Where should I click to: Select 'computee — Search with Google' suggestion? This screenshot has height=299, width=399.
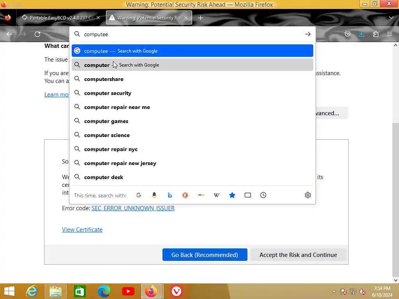[192, 51]
